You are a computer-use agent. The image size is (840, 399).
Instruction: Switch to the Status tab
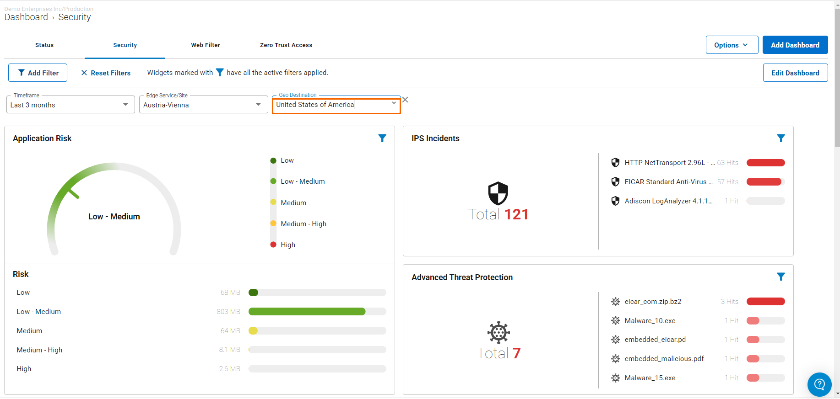pyautogui.click(x=44, y=45)
